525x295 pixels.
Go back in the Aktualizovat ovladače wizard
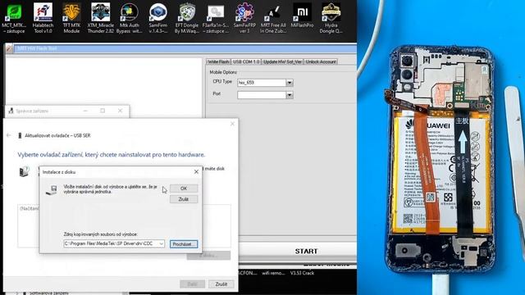tap(9, 135)
